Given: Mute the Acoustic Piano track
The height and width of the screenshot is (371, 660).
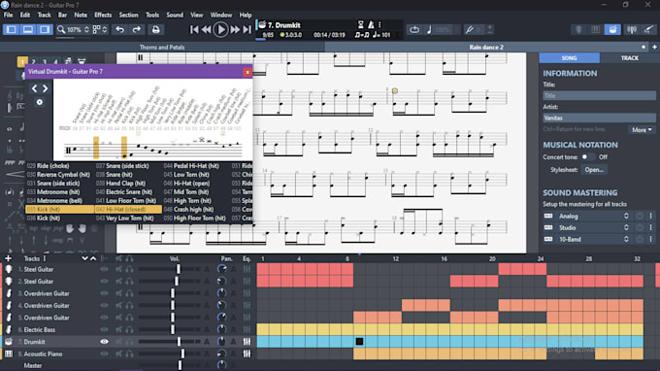Looking at the screenshot, I should 119,354.
